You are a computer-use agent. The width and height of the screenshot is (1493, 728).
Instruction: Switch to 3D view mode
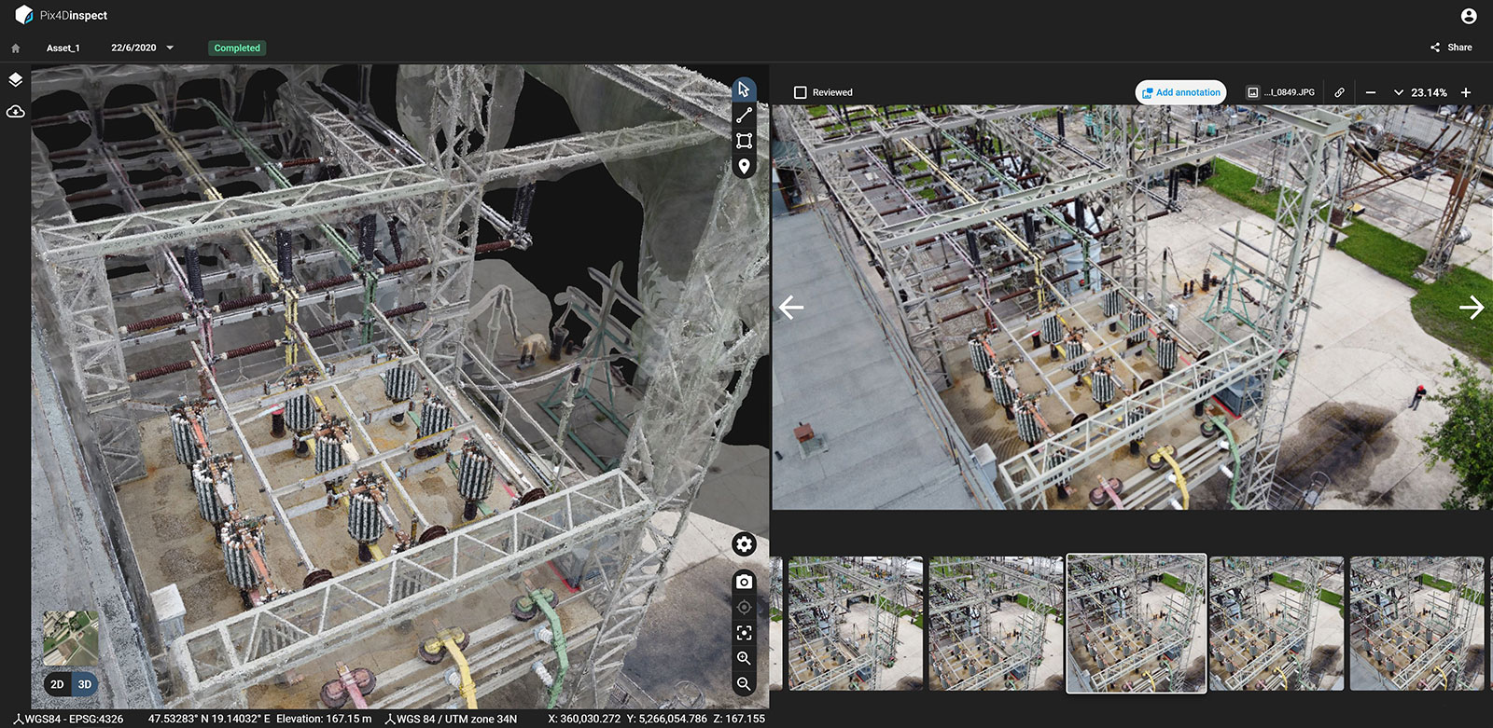click(x=85, y=684)
